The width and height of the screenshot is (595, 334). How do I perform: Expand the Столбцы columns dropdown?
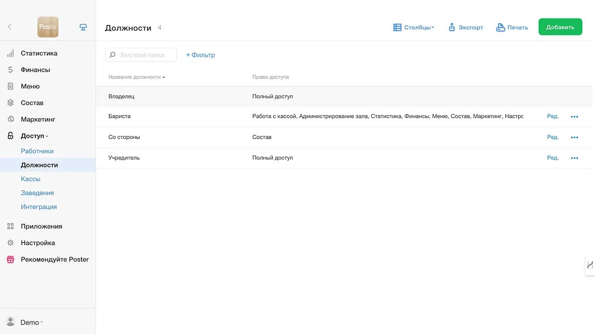(413, 27)
